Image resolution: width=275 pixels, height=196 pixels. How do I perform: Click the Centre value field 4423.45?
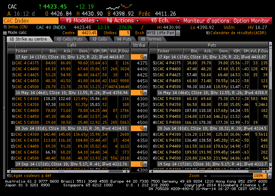tap(87, 33)
